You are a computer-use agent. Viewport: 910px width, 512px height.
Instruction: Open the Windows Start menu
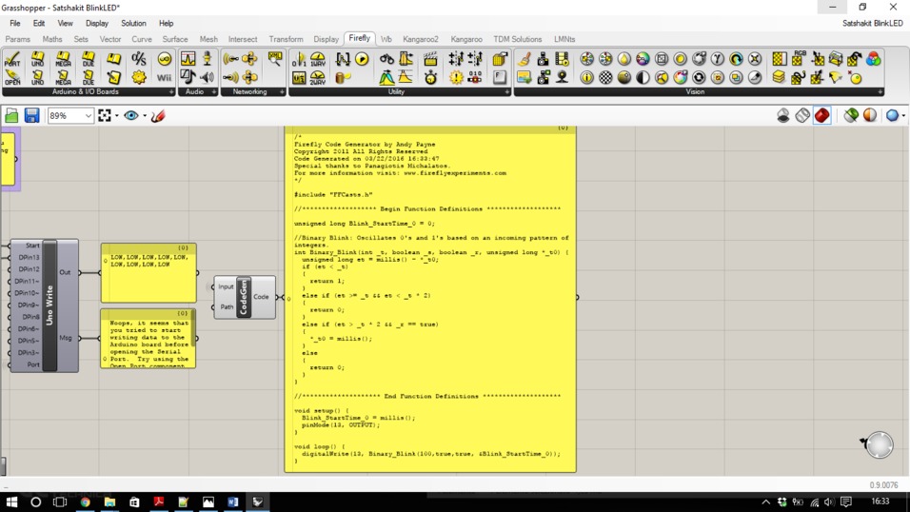click(11, 502)
